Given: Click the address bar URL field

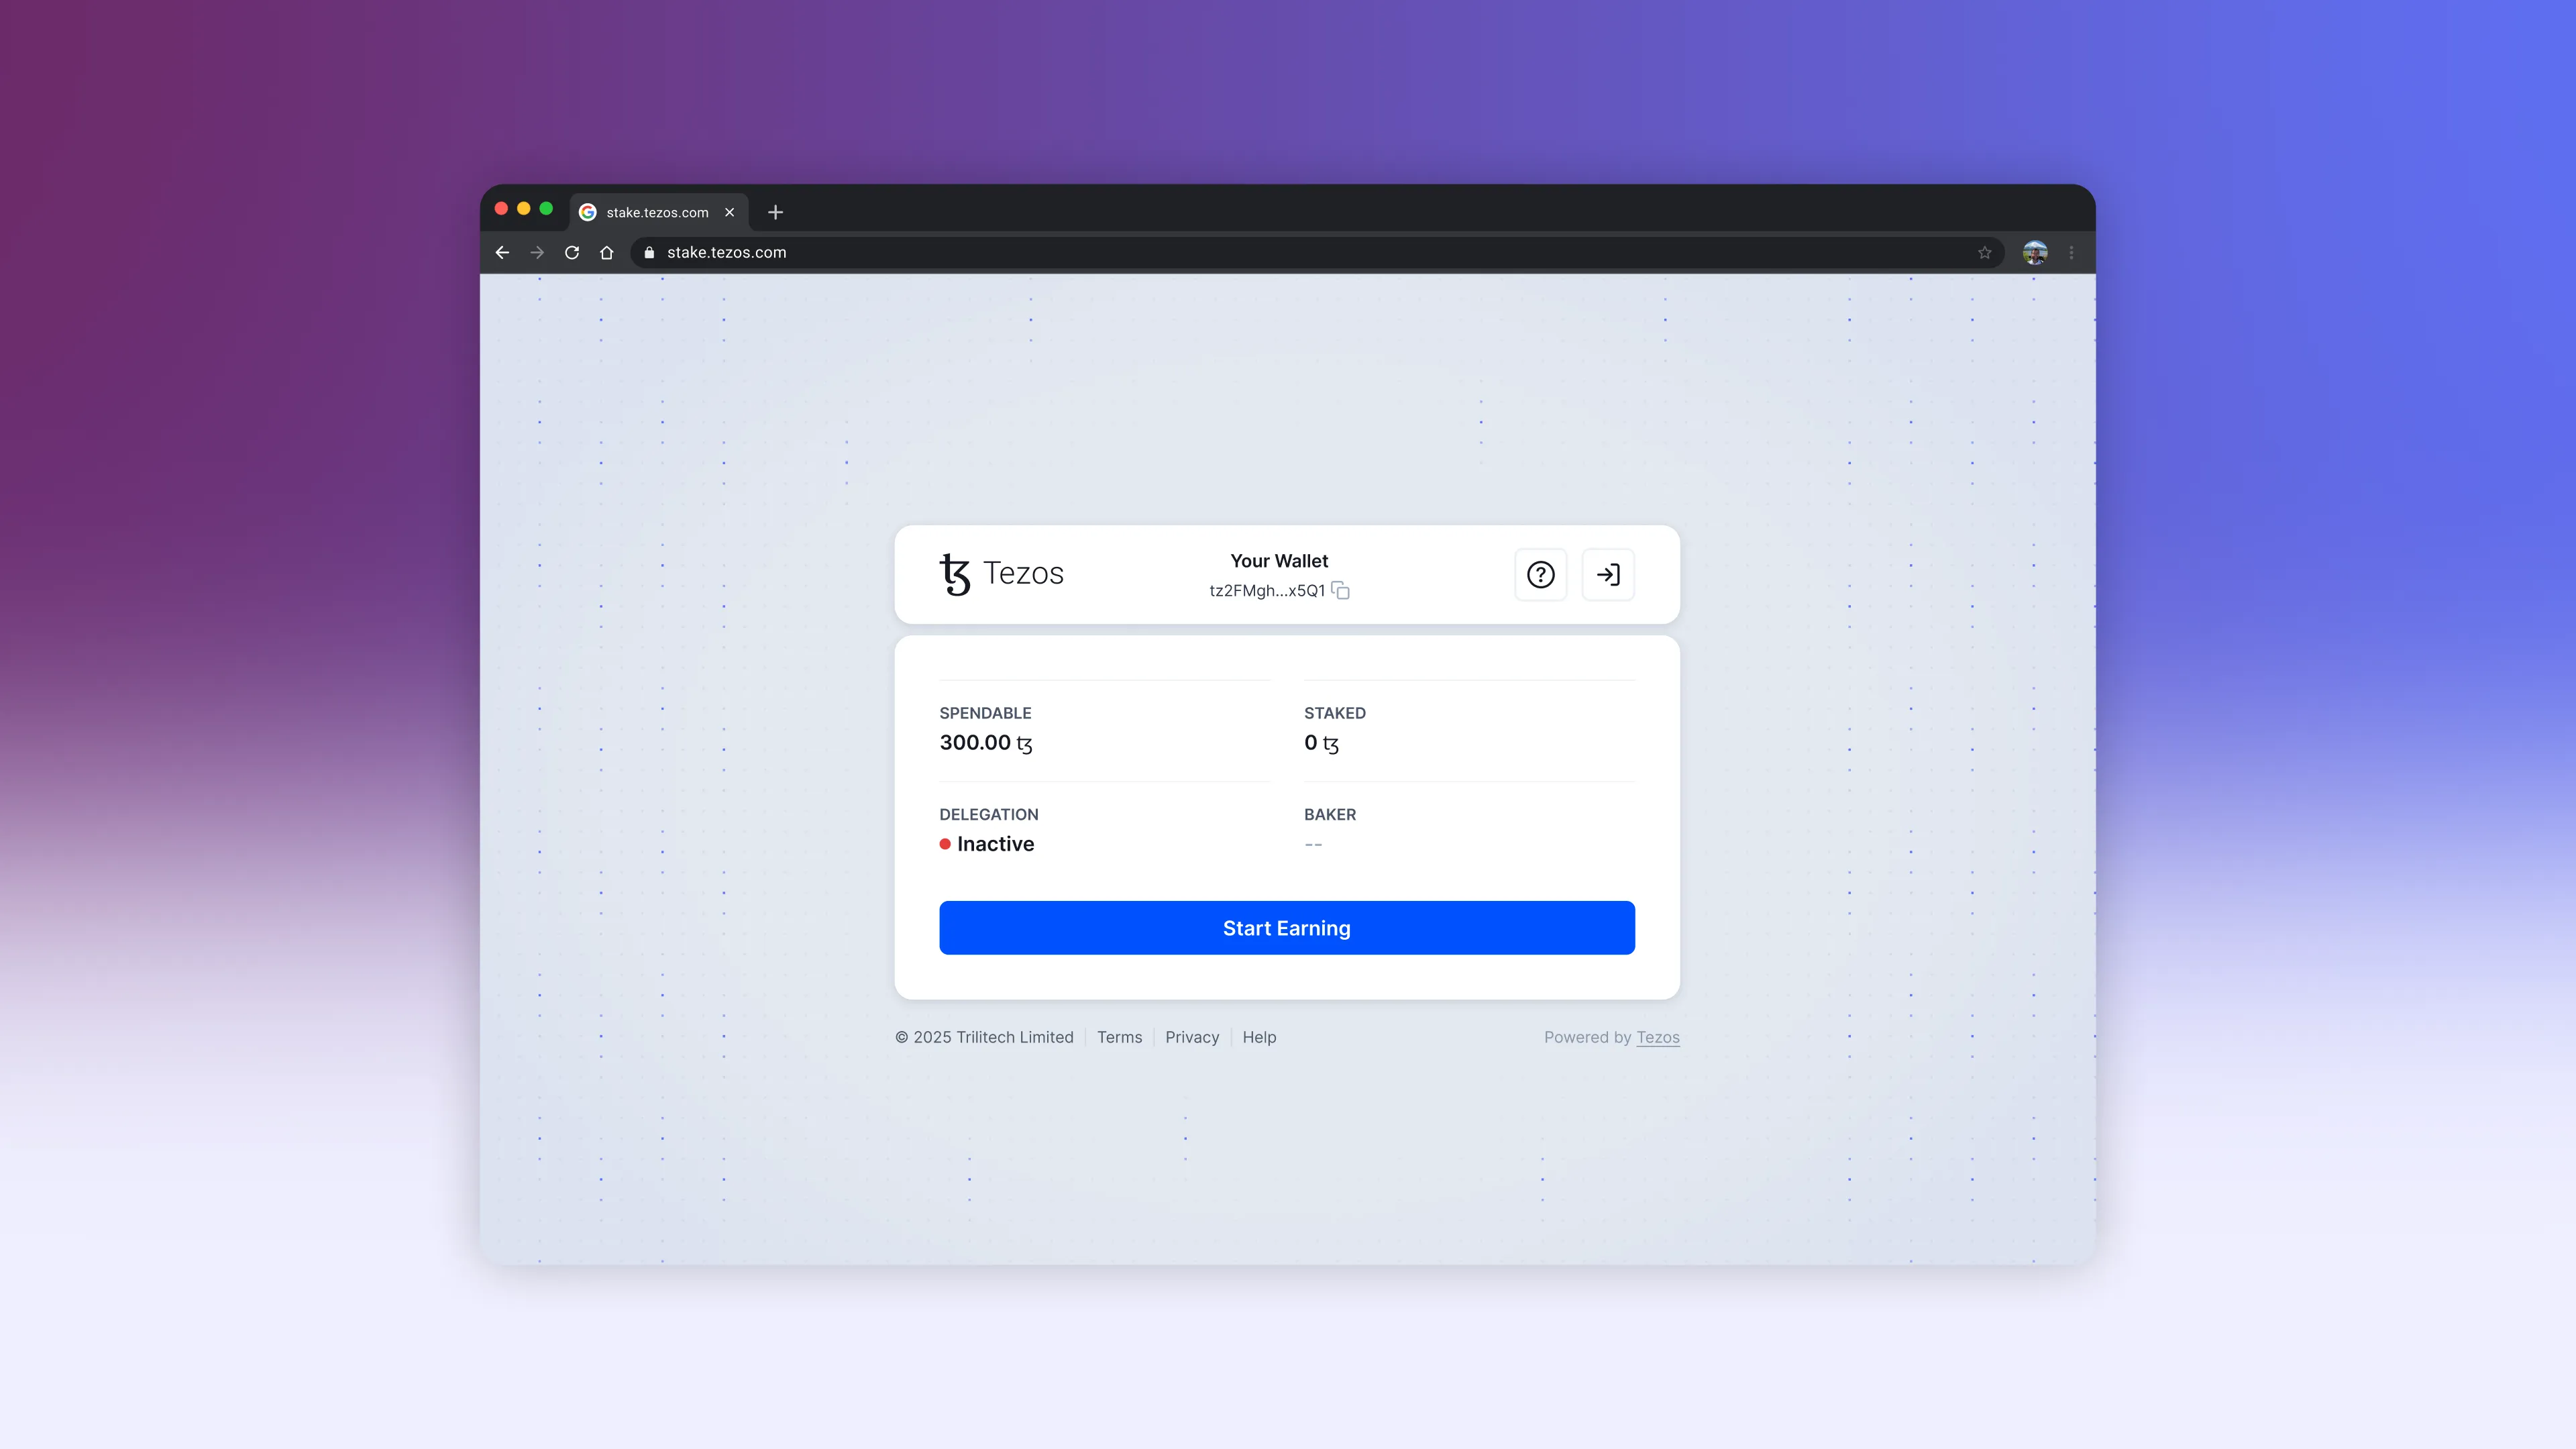Looking at the screenshot, I should pos(1317,253).
